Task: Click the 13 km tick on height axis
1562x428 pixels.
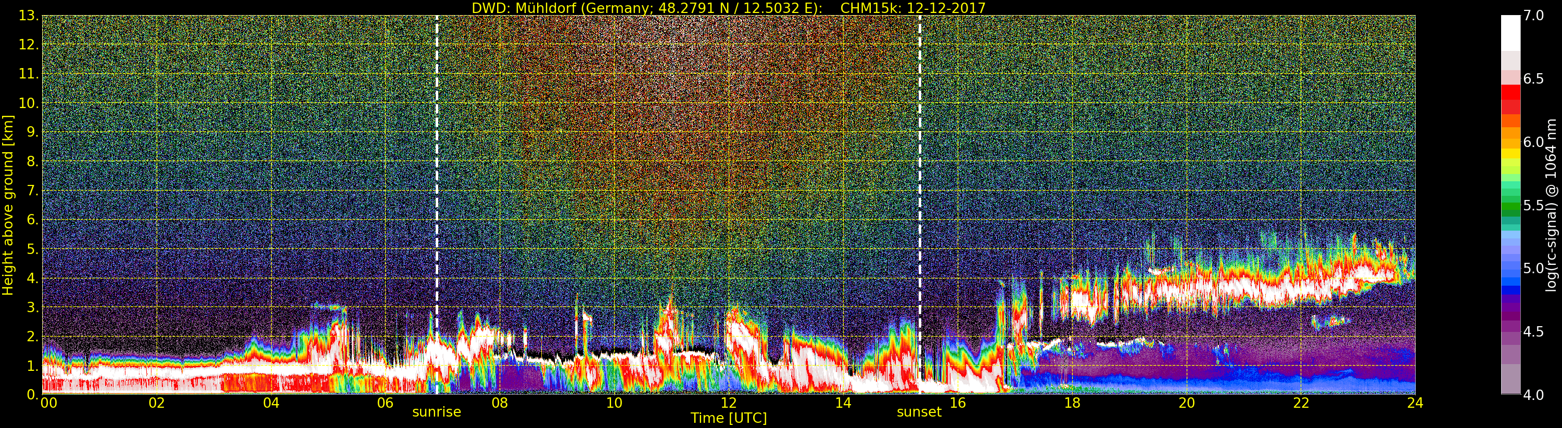Action: [x=29, y=16]
